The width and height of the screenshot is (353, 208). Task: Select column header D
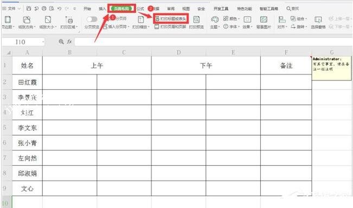click(x=178, y=52)
